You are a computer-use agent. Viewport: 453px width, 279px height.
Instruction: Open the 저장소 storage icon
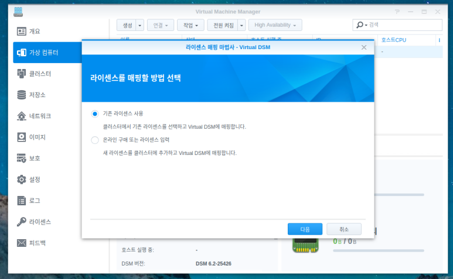[21, 95]
